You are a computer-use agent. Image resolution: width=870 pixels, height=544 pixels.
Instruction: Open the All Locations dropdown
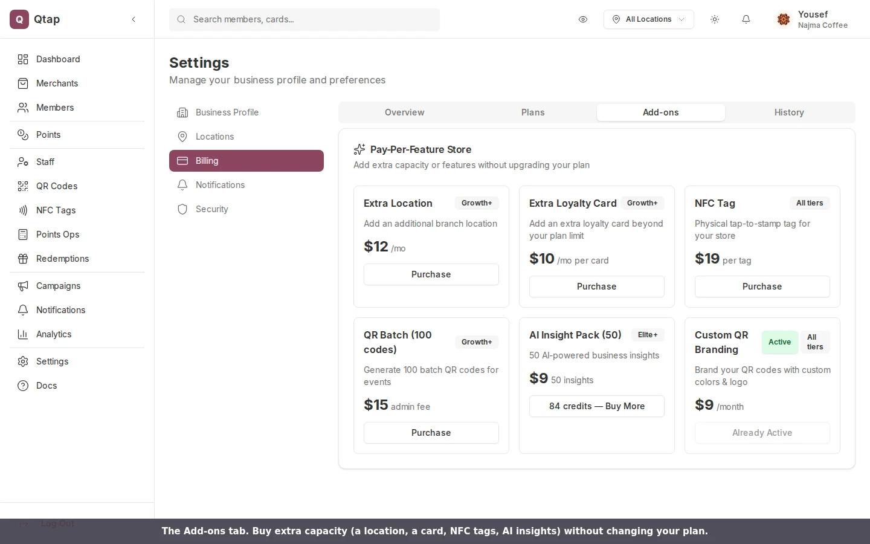click(649, 19)
